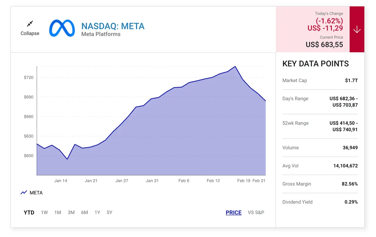Screen dimensions: 376x237
Task: Click the META line legend icon
Action: point(24,193)
